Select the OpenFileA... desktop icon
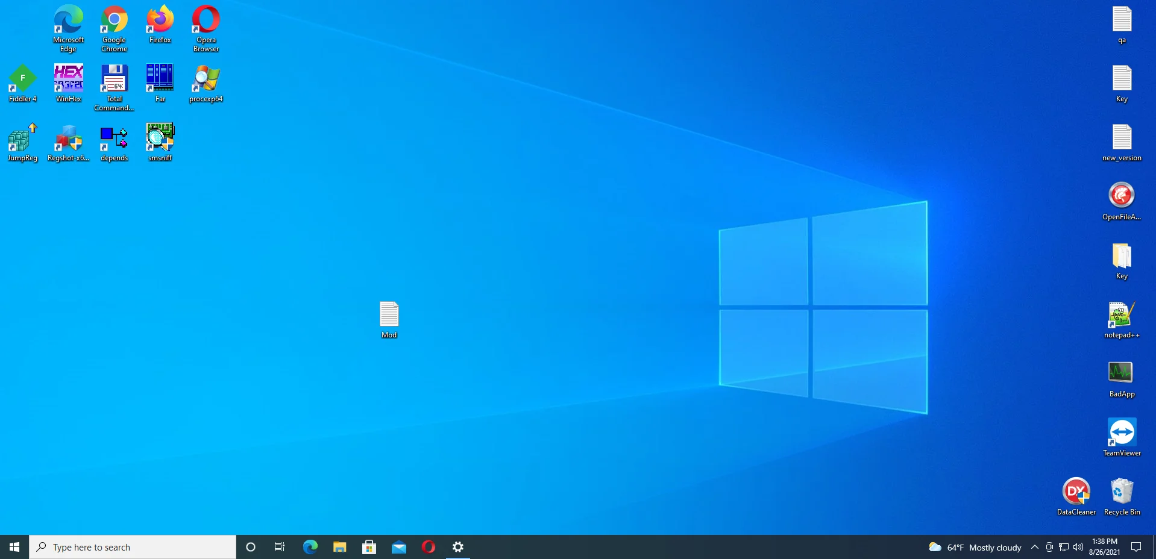This screenshot has width=1156, height=559. point(1122,201)
